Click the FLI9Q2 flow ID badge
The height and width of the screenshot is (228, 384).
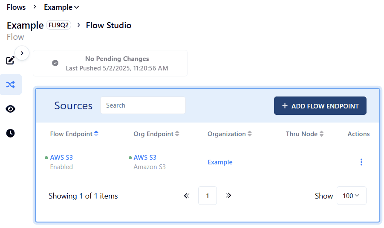click(x=58, y=25)
